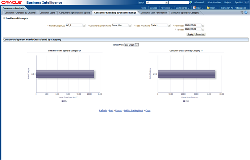Viewport: 250px width, 160px height.
Task: Click the search go arrow icon
Action: (191, 3)
